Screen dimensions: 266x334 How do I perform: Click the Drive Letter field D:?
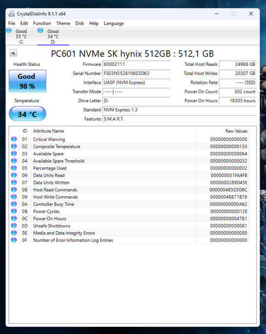pos(137,101)
